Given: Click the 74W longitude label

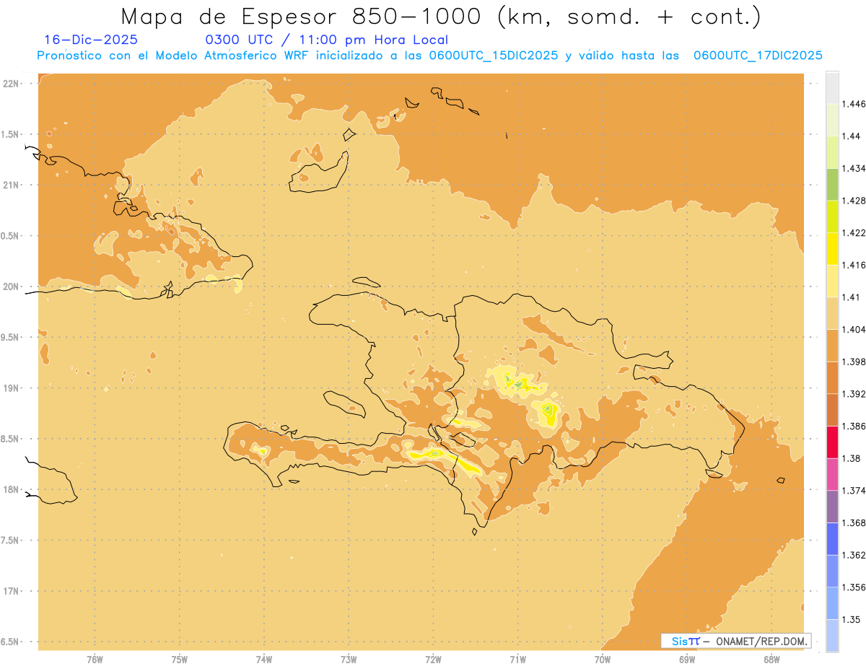Looking at the screenshot, I should [264, 660].
